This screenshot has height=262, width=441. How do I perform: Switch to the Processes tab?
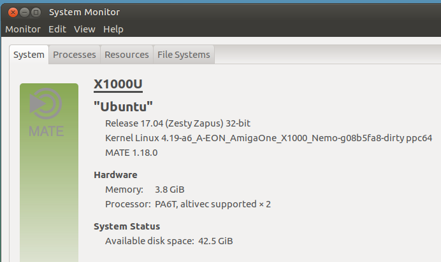(x=75, y=55)
